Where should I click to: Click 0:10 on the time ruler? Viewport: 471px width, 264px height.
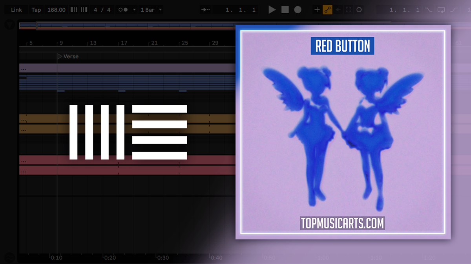[x=57, y=258]
